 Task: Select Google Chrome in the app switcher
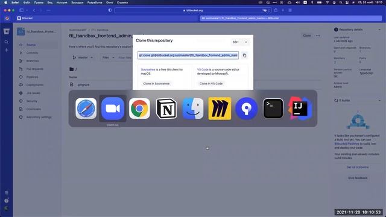[x=139, y=108]
